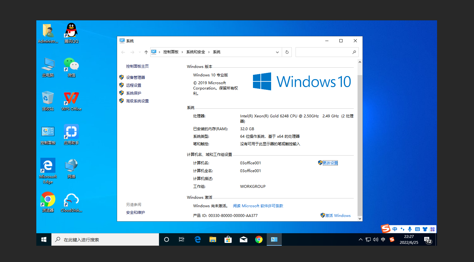This screenshot has width=474, height=262.
Task: Click the 激活 Windows link
Action: coord(338,215)
